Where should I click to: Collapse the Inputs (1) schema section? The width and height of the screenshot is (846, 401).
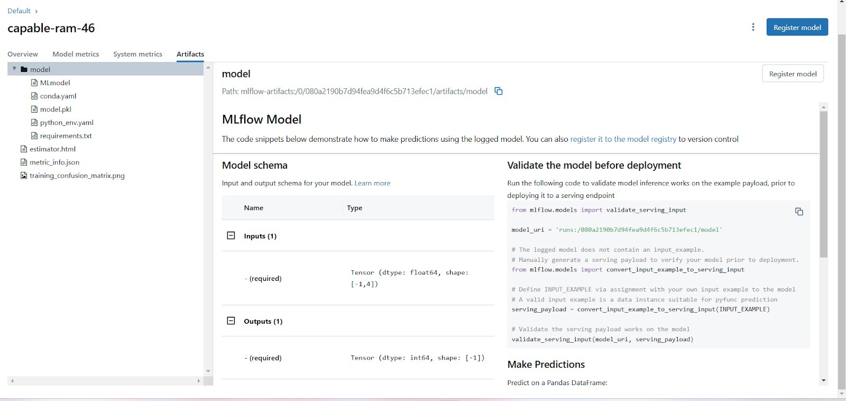[231, 236]
